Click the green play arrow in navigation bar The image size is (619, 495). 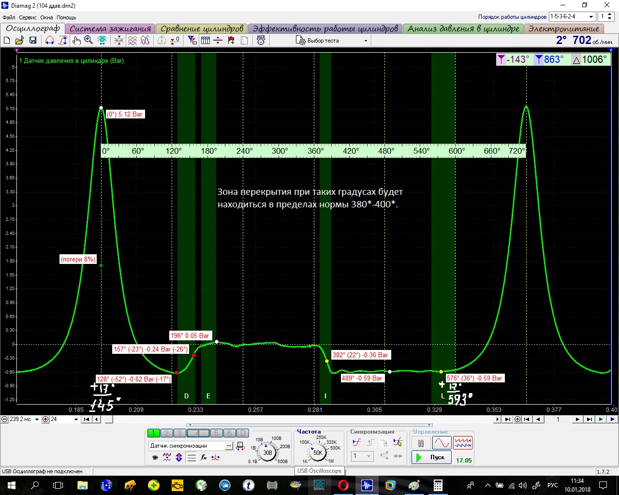point(601,419)
